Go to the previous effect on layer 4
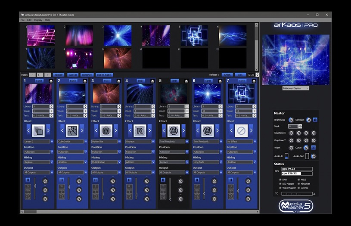 pos(130,130)
